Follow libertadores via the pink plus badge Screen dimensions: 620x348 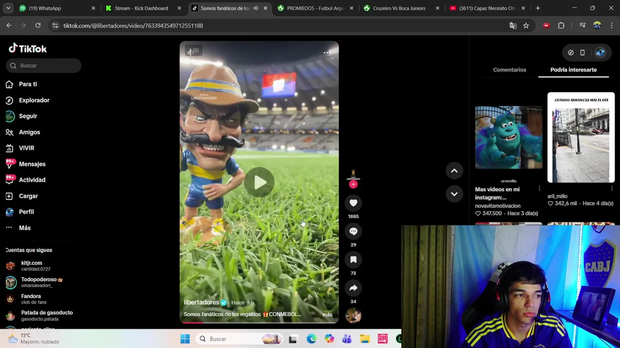click(353, 185)
